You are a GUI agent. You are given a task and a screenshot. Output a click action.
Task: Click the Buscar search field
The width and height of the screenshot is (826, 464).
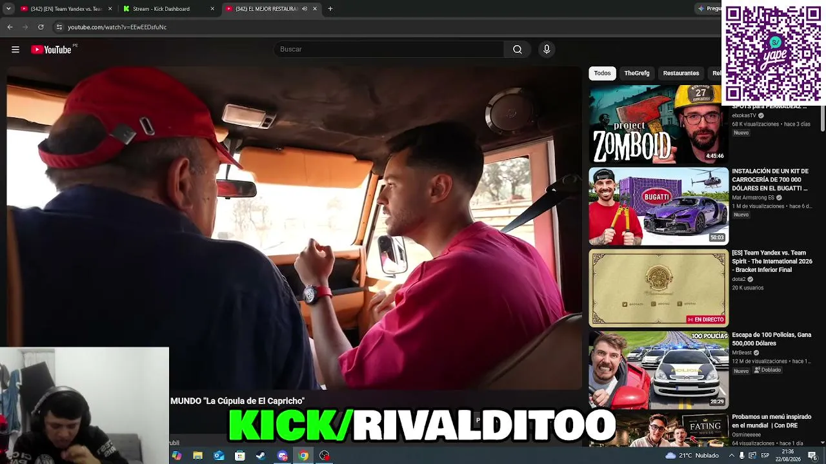[x=389, y=50]
